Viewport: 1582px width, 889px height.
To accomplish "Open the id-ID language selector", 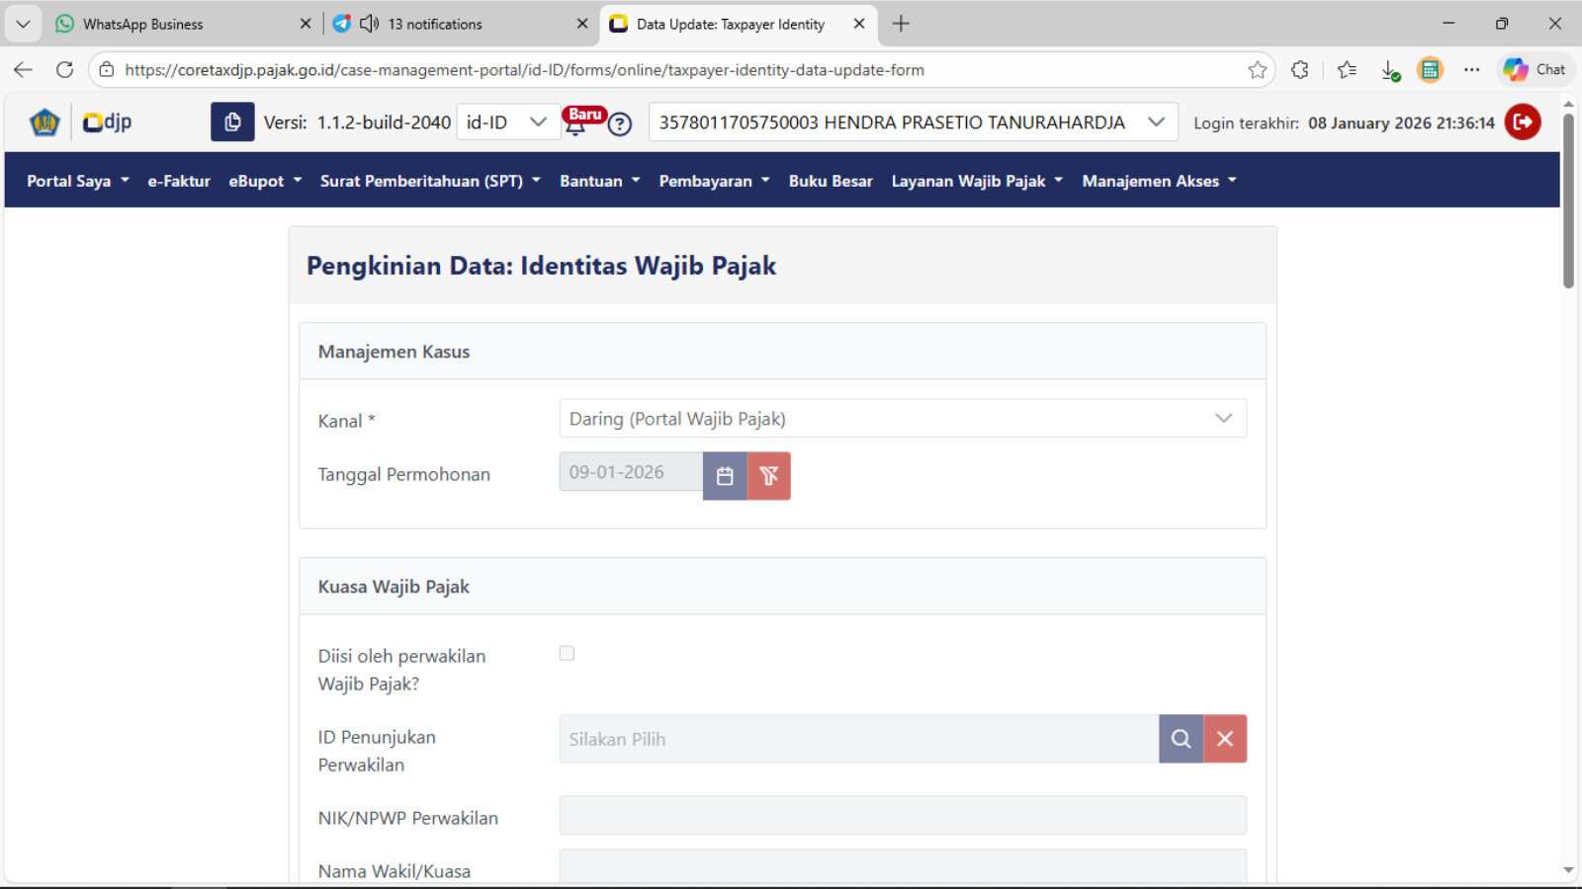I will pyautogui.click(x=506, y=122).
